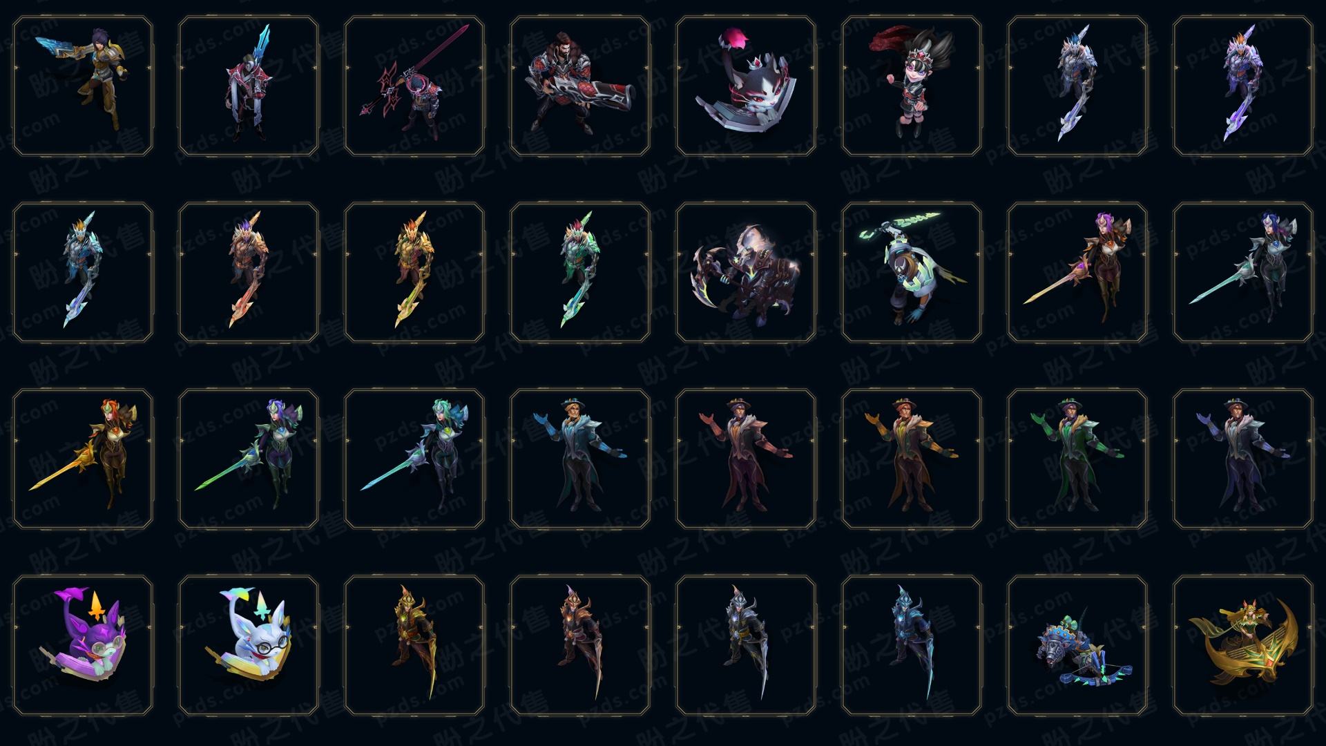Select the dark blue-haired woman with teal sword
The image size is (1326, 746).
click(x=1243, y=272)
